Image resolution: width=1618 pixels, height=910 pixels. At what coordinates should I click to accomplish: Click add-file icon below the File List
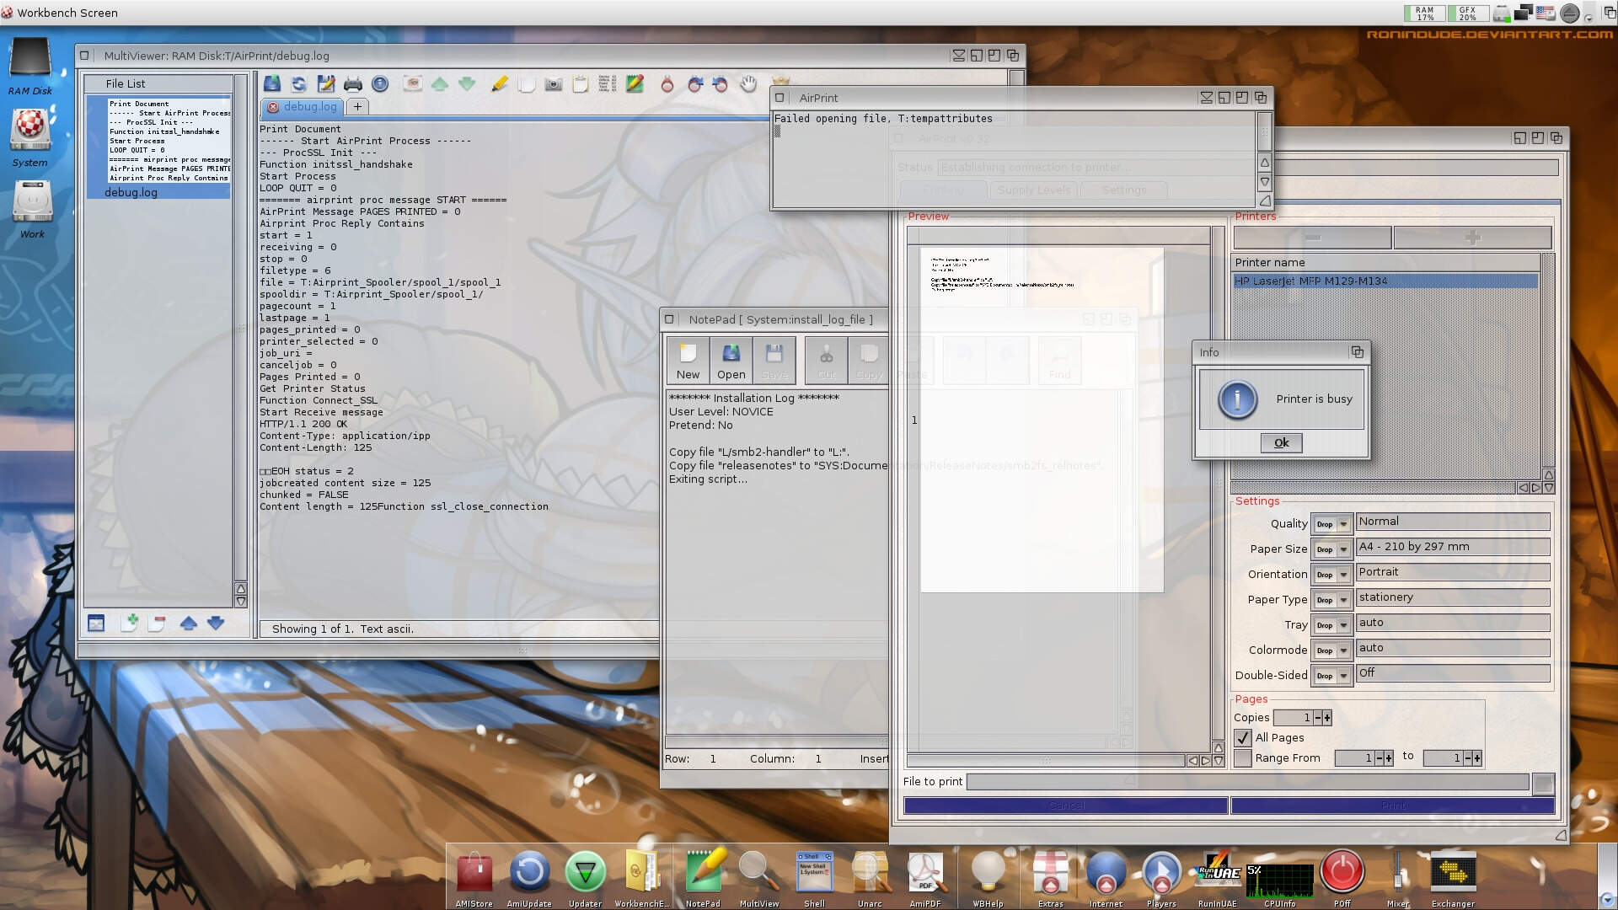(130, 623)
